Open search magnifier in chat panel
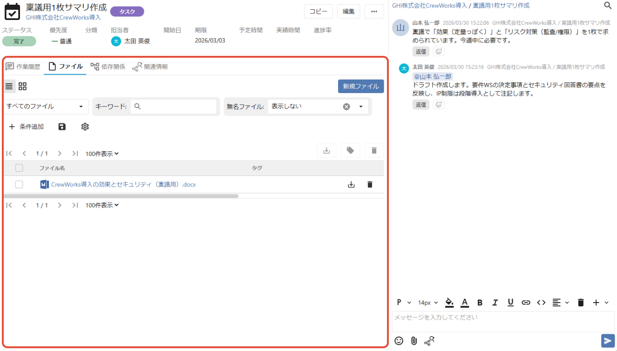 click(x=608, y=6)
